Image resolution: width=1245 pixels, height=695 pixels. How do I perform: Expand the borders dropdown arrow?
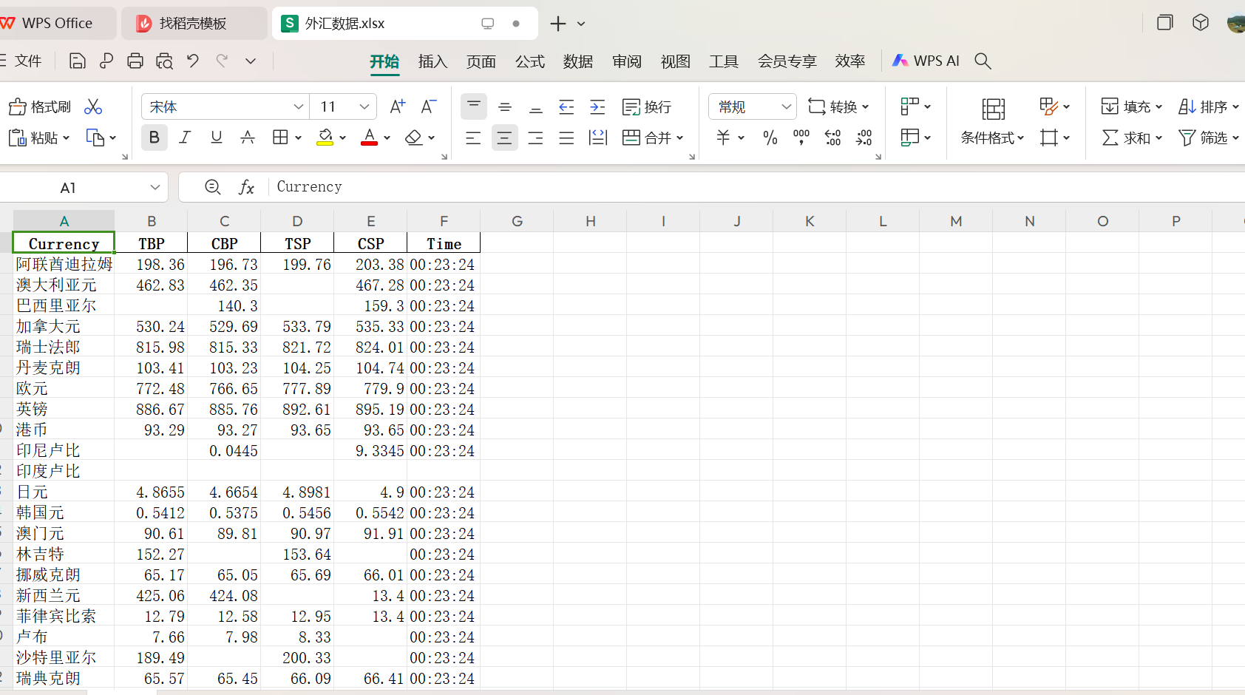pos(299,138)
